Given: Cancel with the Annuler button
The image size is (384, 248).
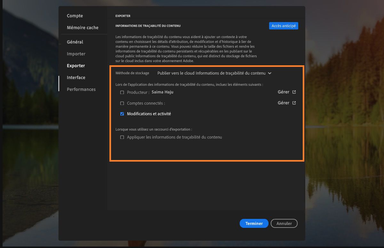Looking at the screenshot, I should 284,223.
